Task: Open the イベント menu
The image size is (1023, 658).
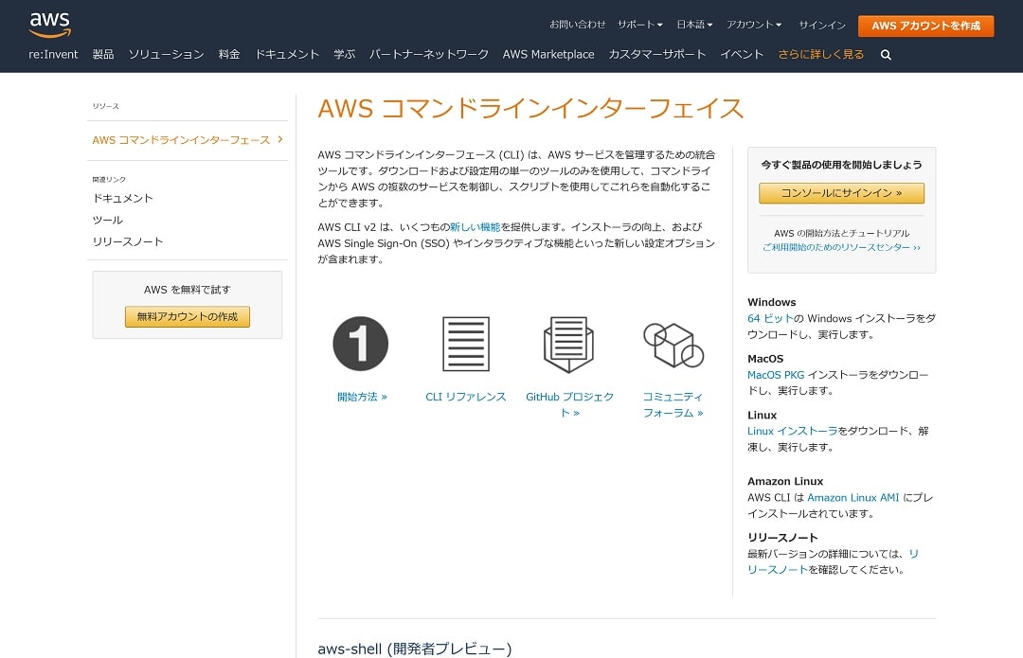Action: 742,55
